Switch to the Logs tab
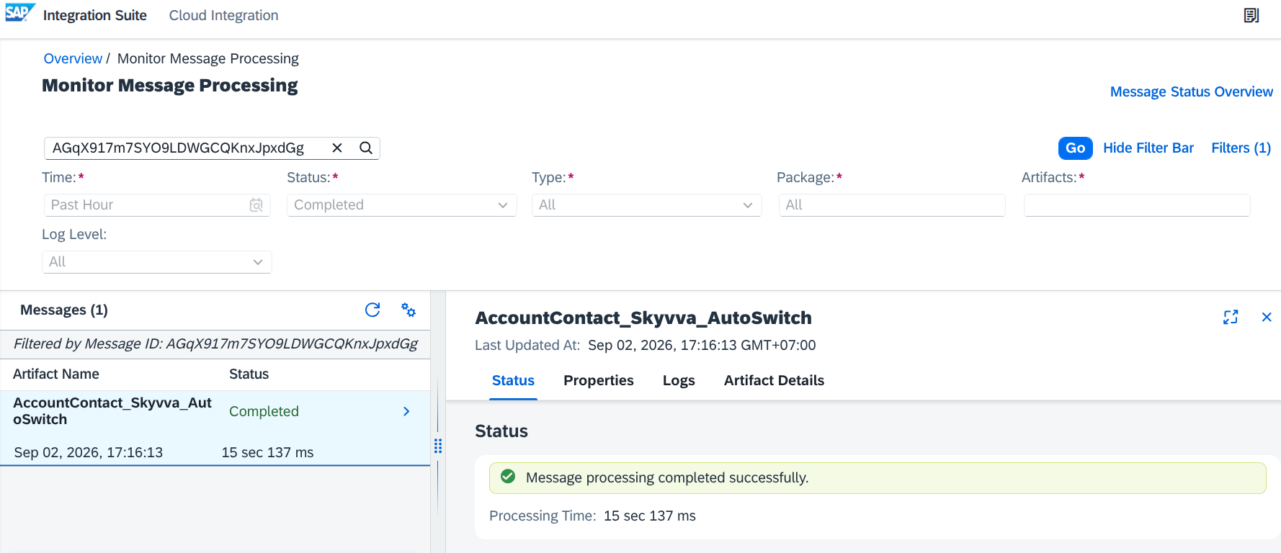 click(x=679, y=380)
